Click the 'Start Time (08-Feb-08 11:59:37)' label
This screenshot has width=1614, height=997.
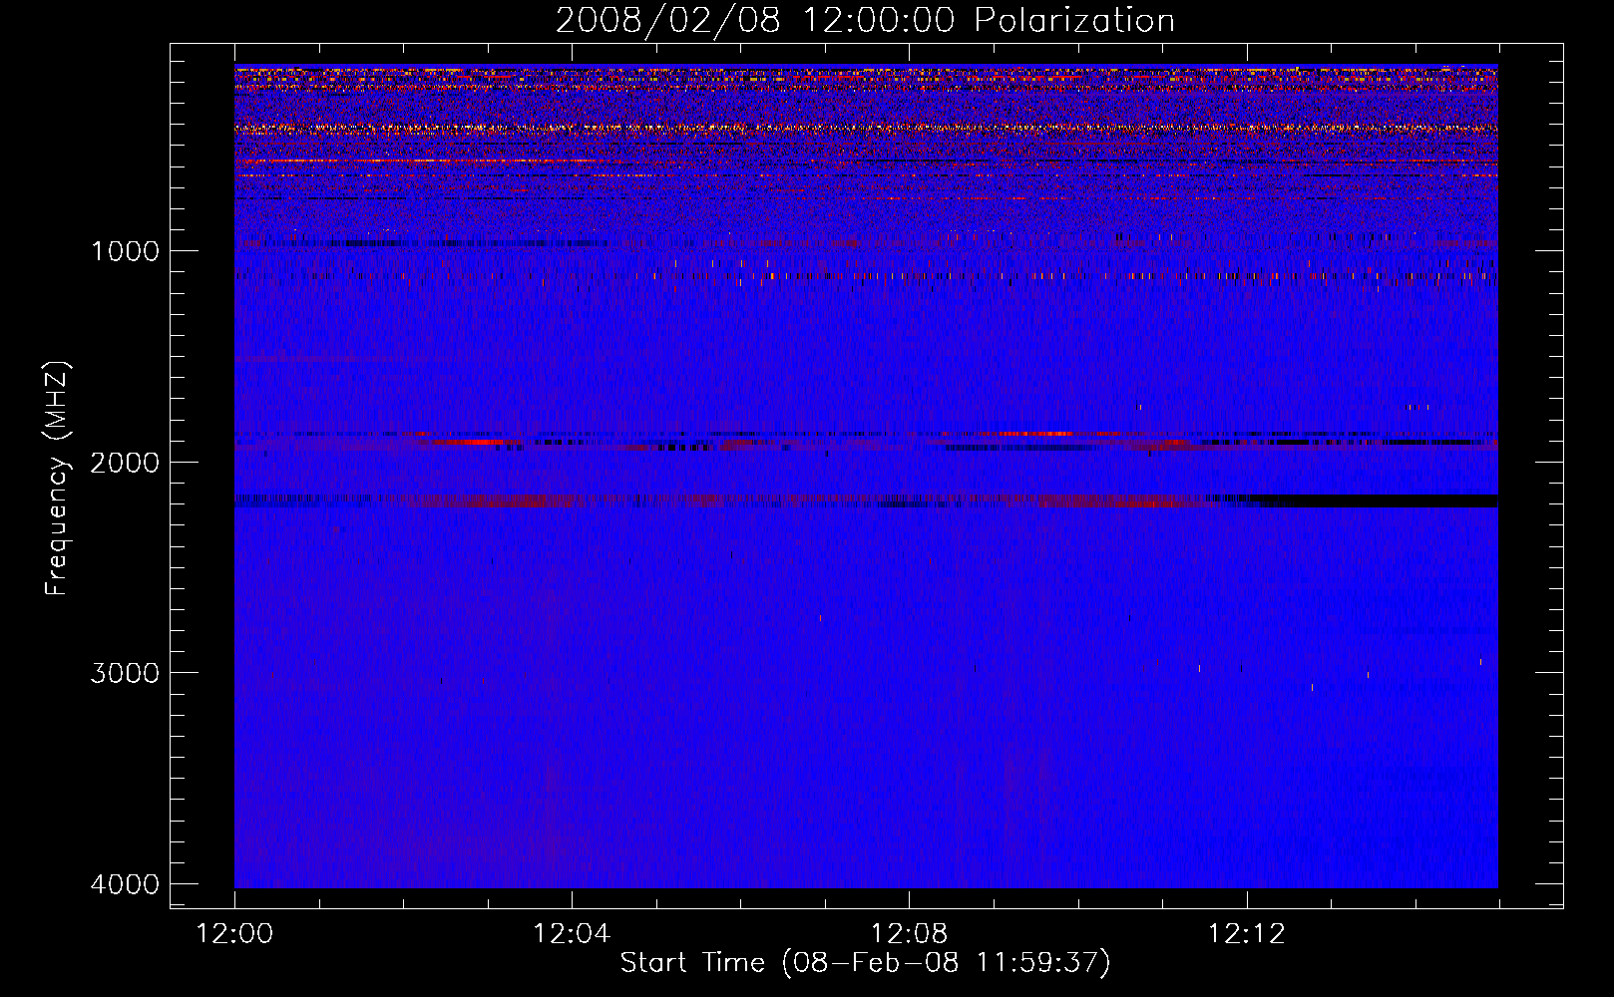[865, 963]
